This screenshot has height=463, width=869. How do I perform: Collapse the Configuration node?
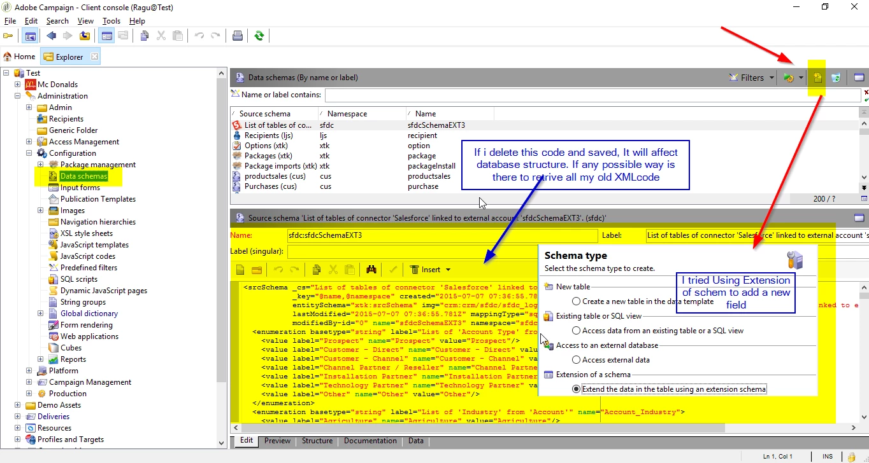(x=29, y=153)
